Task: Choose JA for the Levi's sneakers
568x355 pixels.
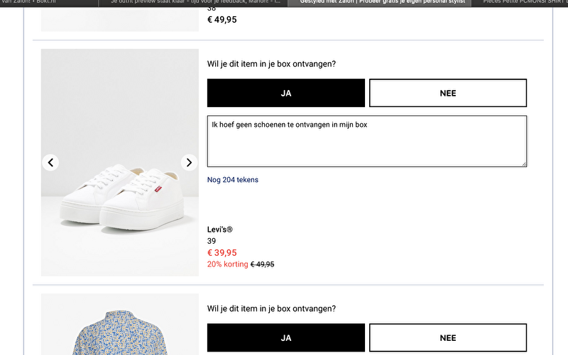Action: click(286, 93)
